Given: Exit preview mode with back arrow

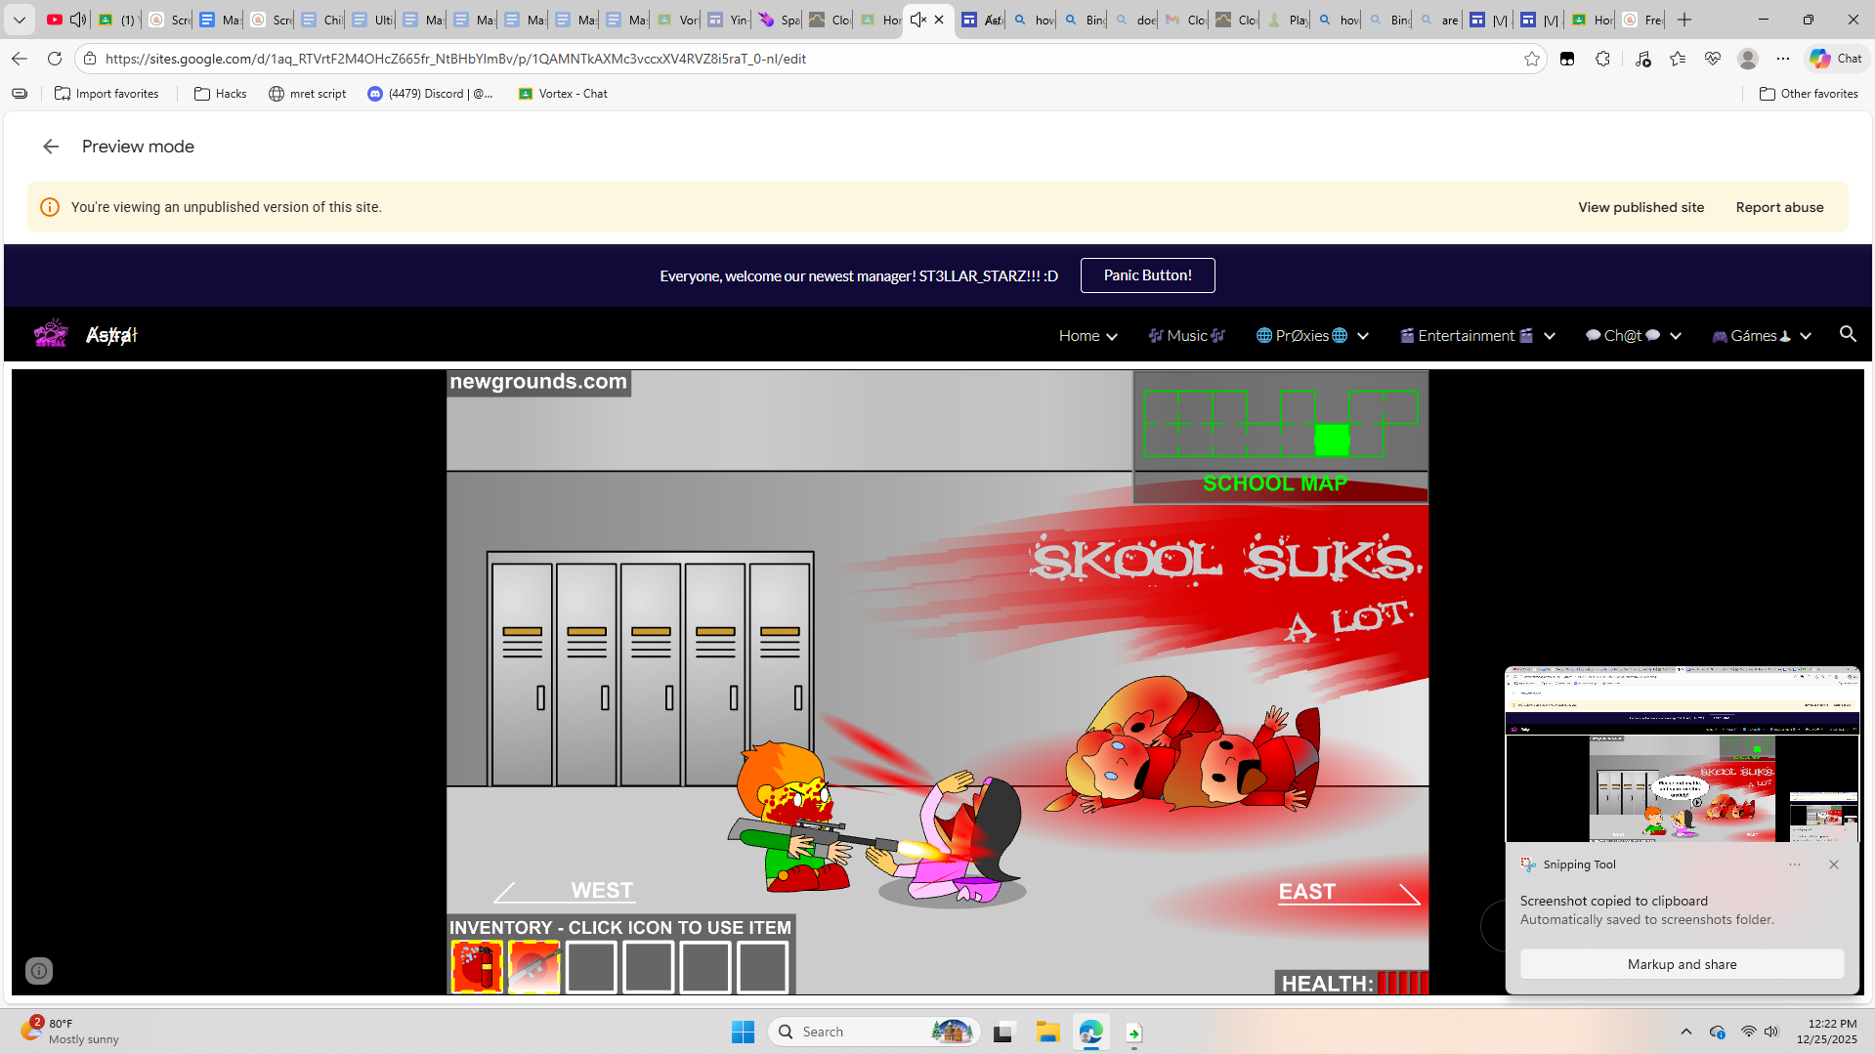Looking at the screenshot, I should [x=51, y=147].
